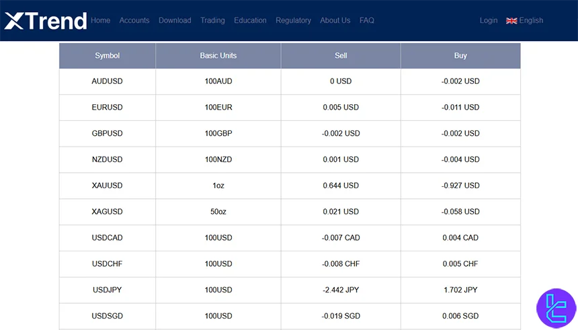Click the Basic Units column header

tap(218, 56)
